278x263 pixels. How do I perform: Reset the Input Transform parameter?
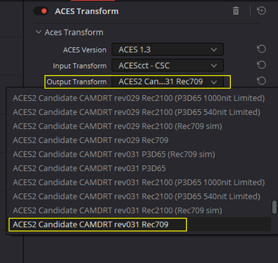coord(262,65)
